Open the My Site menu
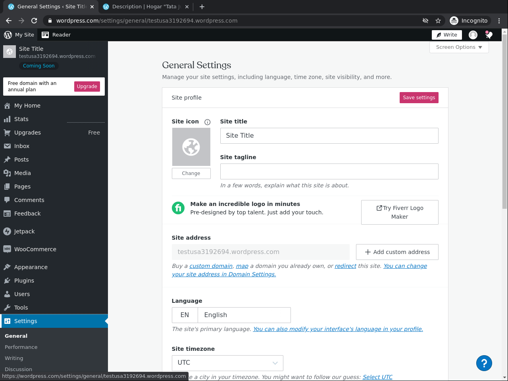This screenshot has width=508, height=381. pyautogui.click(x=19, y=35)
